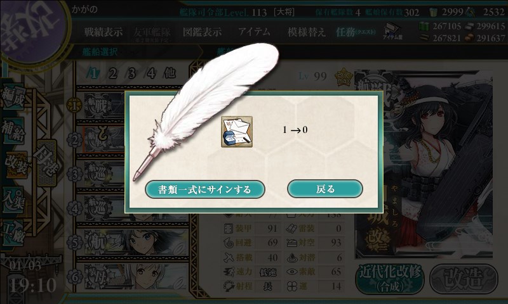Switch to fleet tab 2

112,73
